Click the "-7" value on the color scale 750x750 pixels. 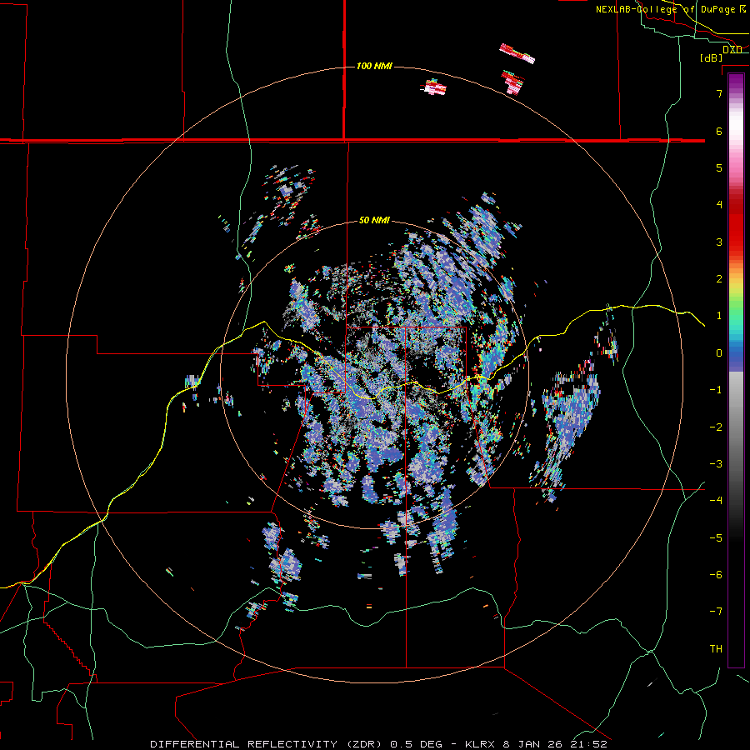tap(716, 612)
